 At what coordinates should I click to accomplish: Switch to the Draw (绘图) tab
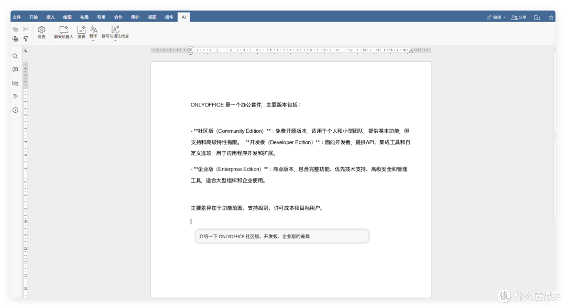(68, 17)
